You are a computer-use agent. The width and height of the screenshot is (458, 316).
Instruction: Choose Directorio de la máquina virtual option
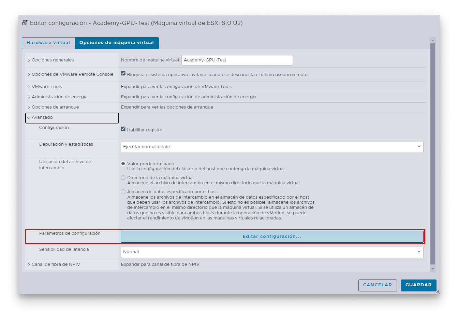[123, 177]
